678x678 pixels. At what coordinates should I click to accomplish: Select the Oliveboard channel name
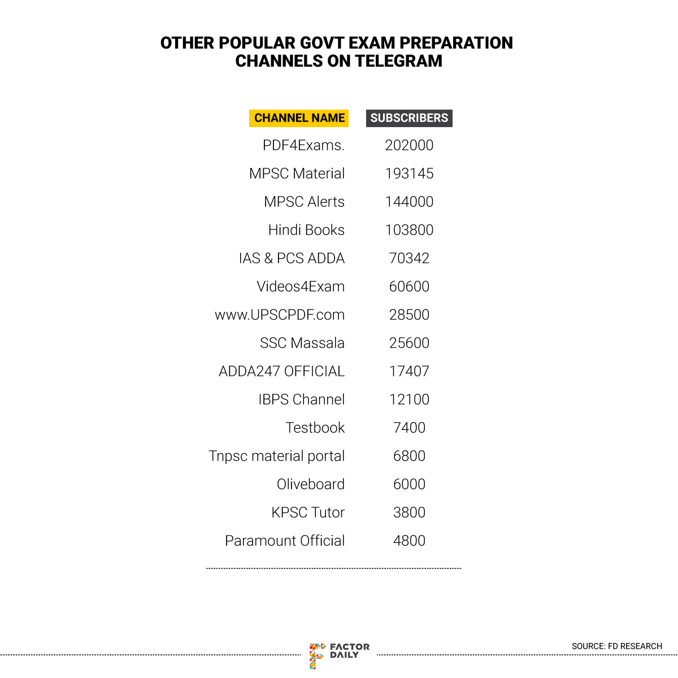click(x=311, y=484)
